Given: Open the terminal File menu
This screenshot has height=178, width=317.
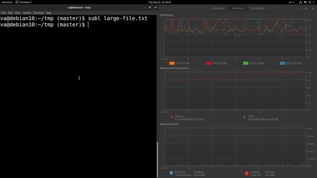Looking at the screenshot, I should (3, 13).
